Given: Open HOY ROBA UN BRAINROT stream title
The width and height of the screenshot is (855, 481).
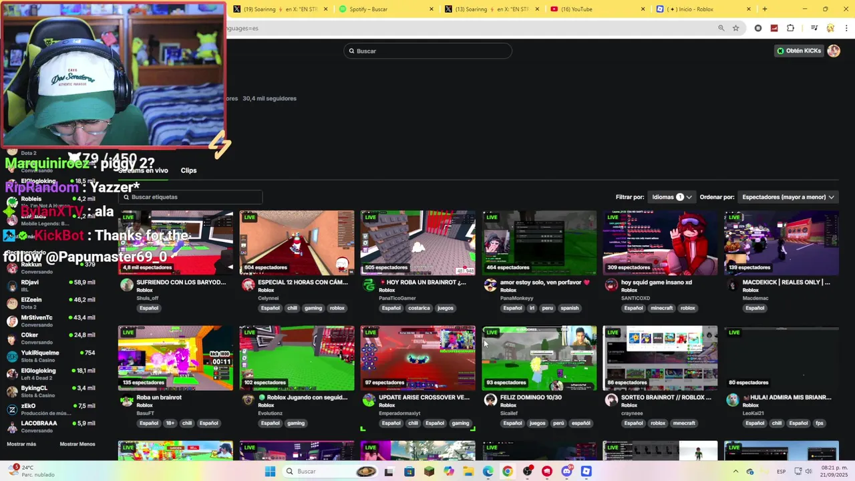Looking at the screenshot, I should point(422,282).
